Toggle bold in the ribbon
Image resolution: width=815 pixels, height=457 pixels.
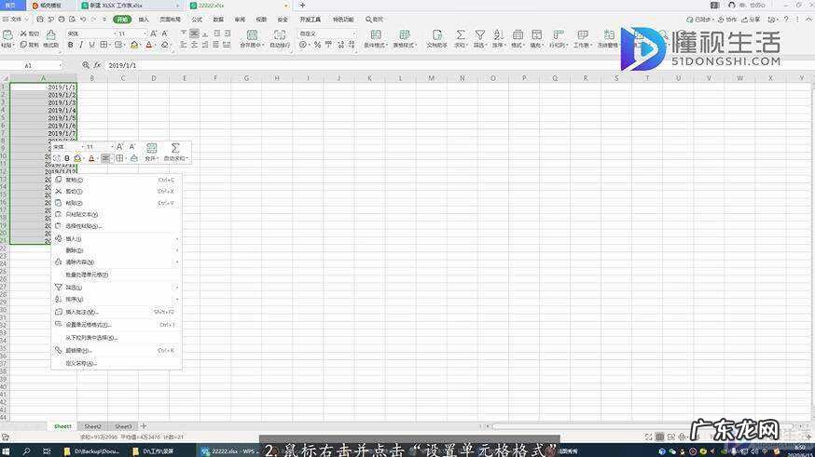[x=70, y=45]
